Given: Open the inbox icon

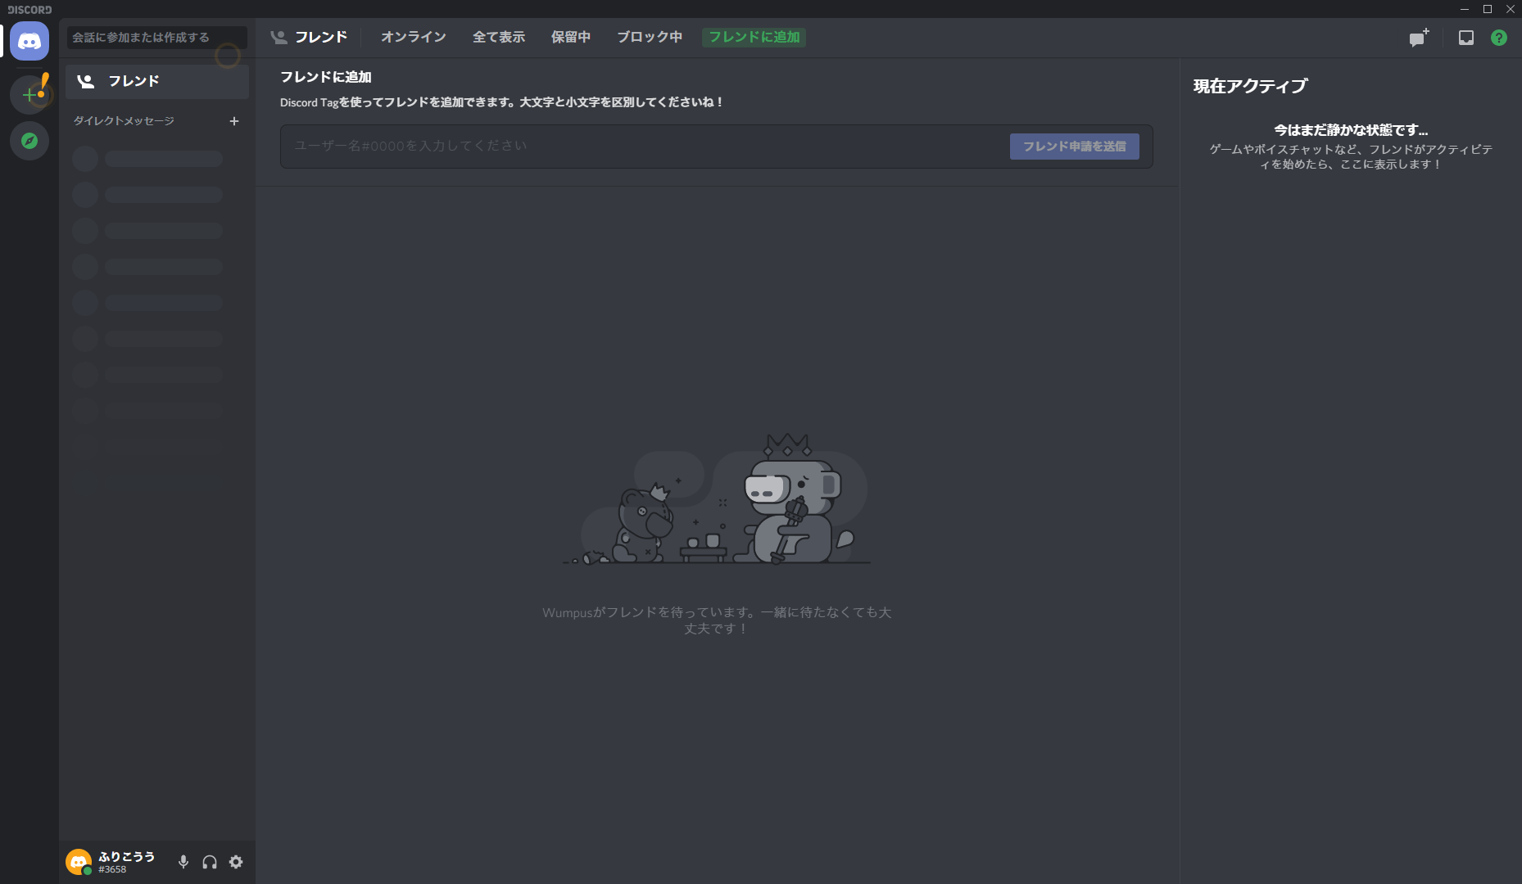Looking at the screenshot, I should coord(1466,38).
